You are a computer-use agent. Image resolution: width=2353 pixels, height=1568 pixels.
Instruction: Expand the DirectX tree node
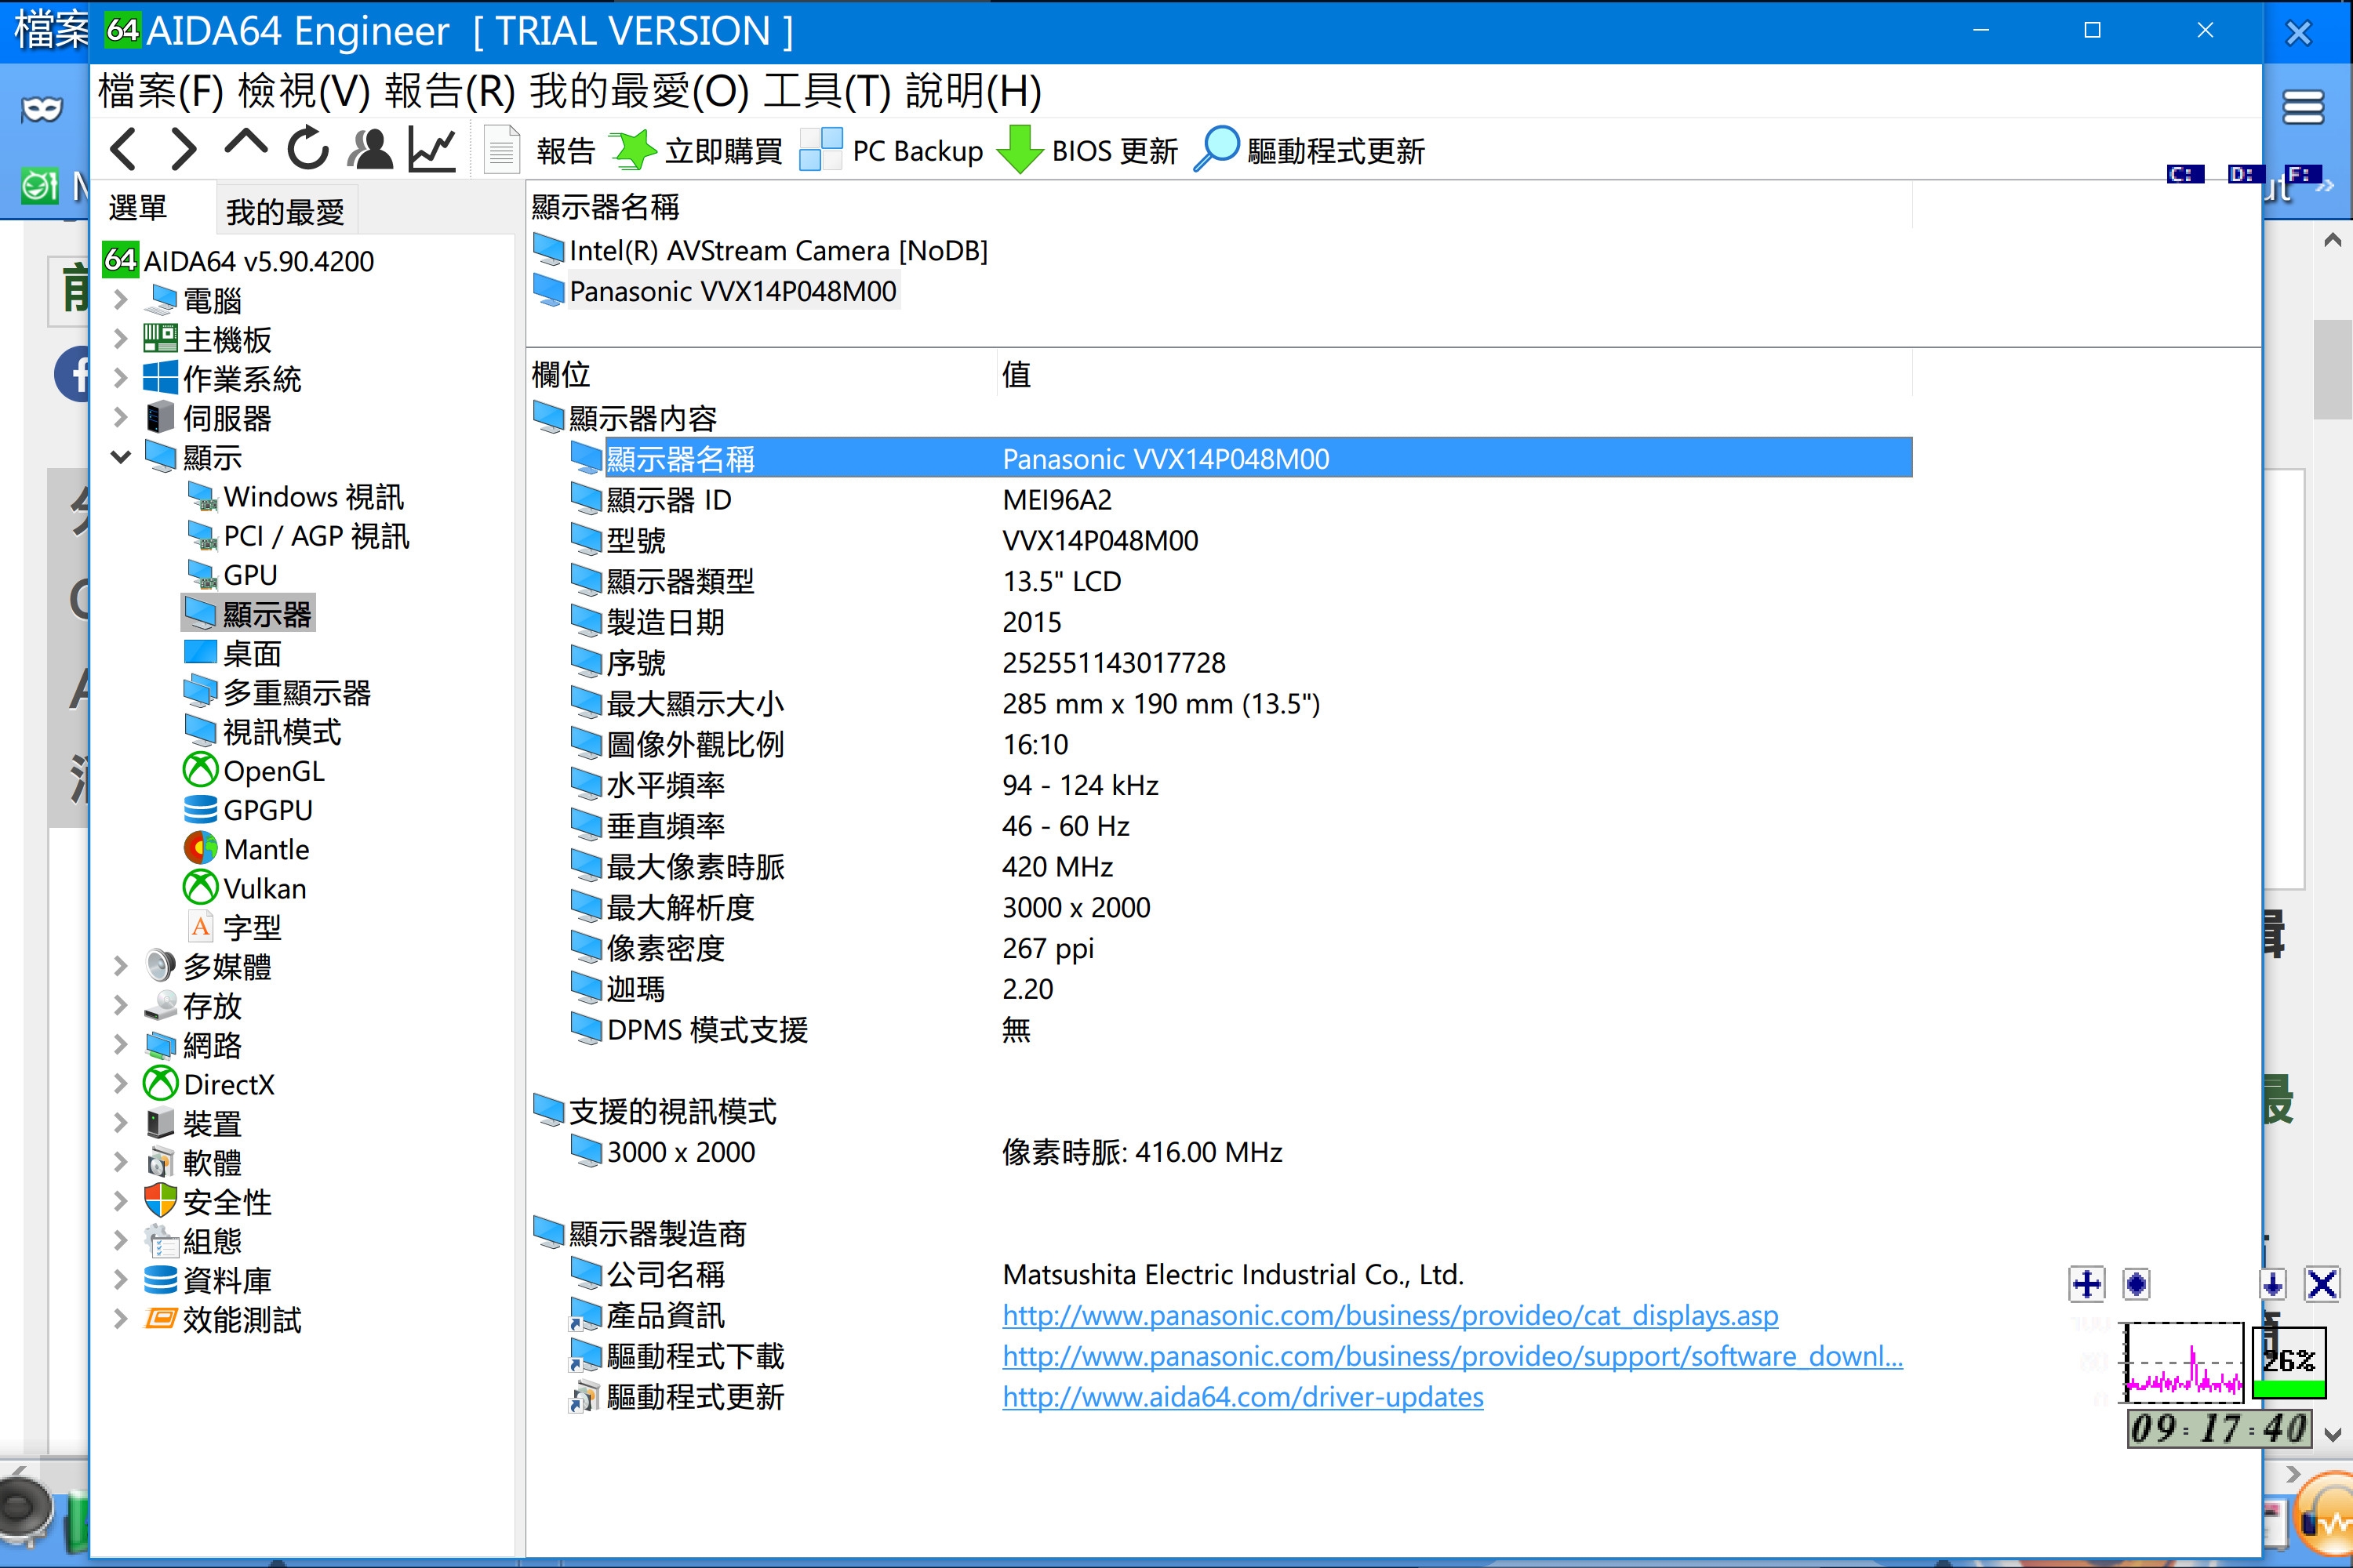[x=120, y=1084]
